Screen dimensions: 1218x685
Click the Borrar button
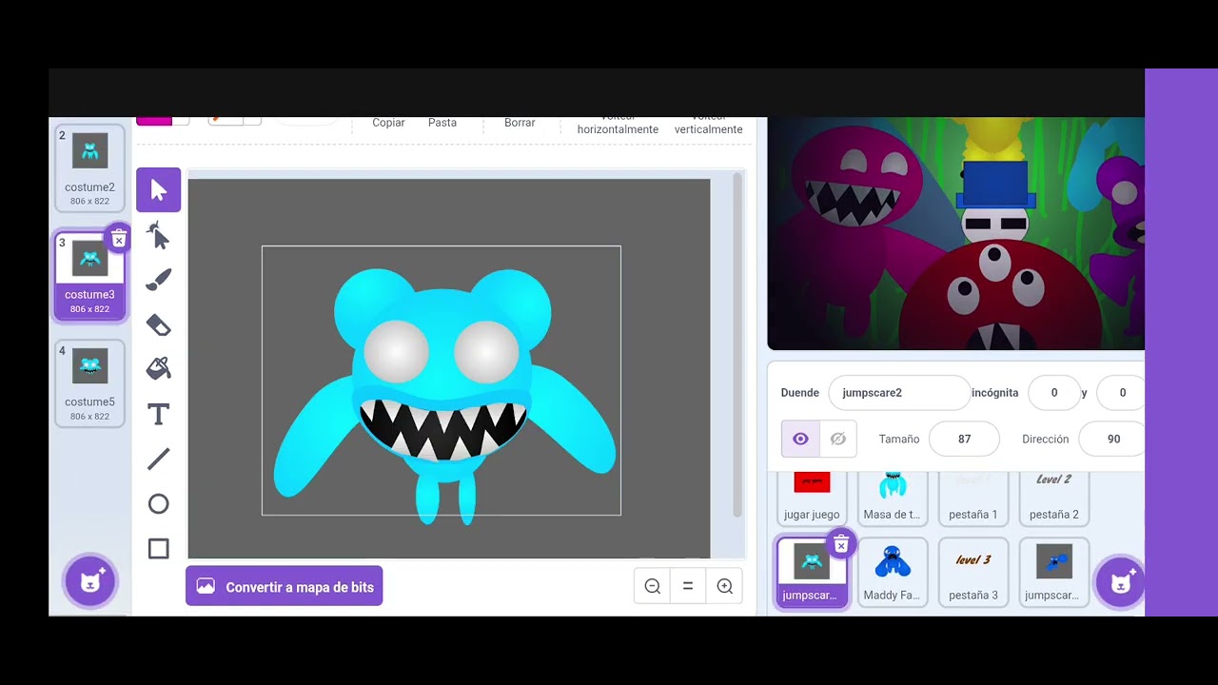[520, 123]
